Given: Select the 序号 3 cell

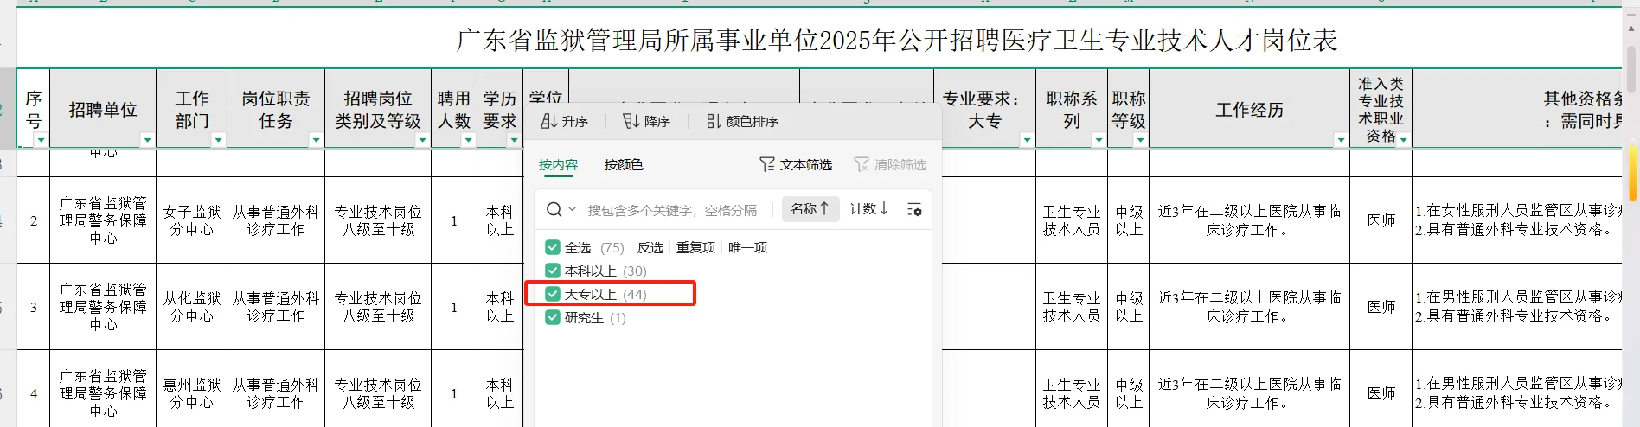Looking at the screenshot, I should pyautogui.click(x=34, y=307).
